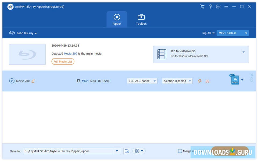Switch to the Toolbox tab
258x161 pixels.
(x=141, y=19)
